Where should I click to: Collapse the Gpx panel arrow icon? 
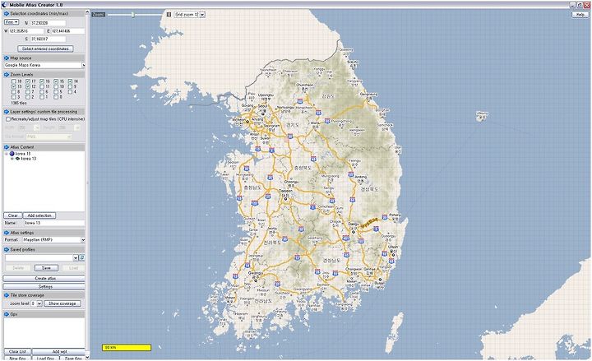pos(6,314)
